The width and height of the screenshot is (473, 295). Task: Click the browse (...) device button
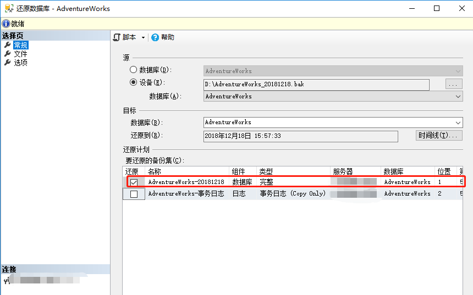(454, 84)
